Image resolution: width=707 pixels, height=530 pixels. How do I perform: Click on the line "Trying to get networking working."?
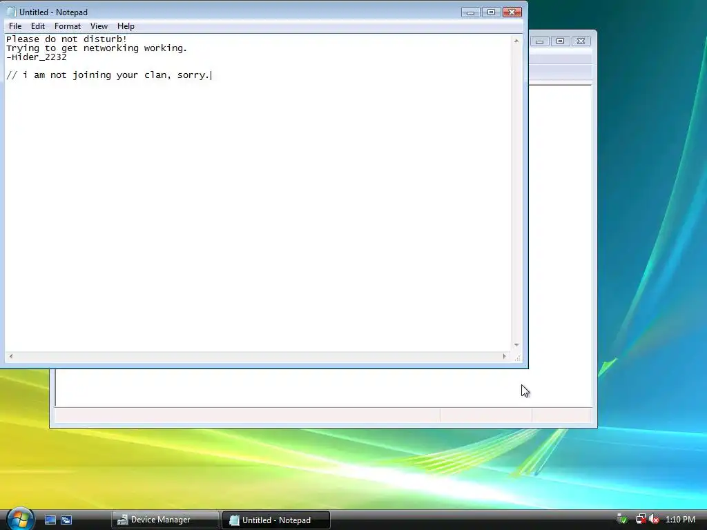97,48
